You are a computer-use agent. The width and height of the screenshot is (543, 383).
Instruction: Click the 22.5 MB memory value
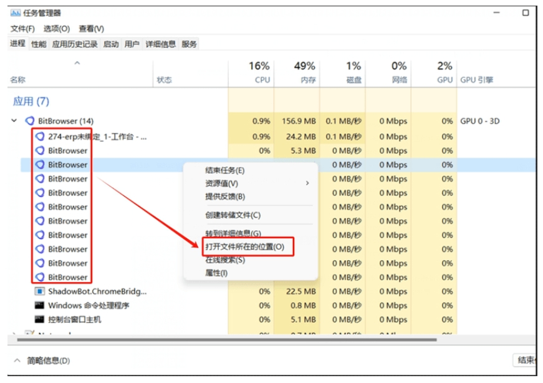click(300, 291)
